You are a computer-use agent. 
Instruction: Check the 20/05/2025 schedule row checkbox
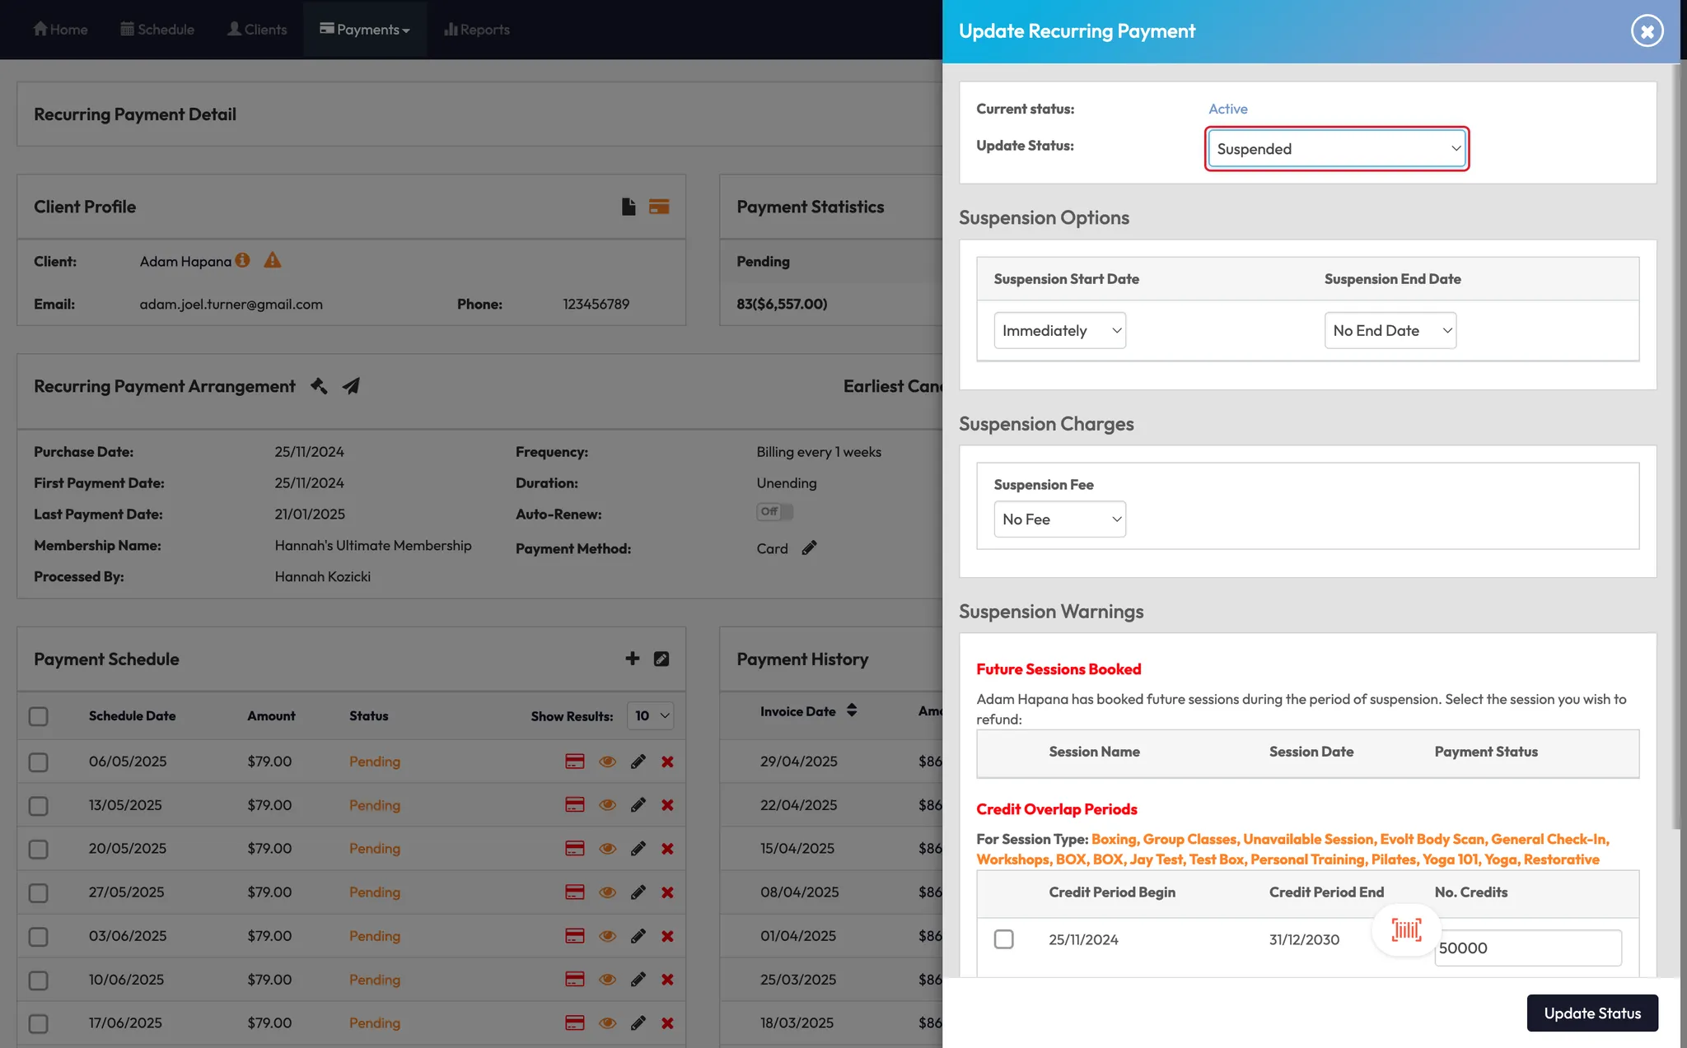[39, 849]
